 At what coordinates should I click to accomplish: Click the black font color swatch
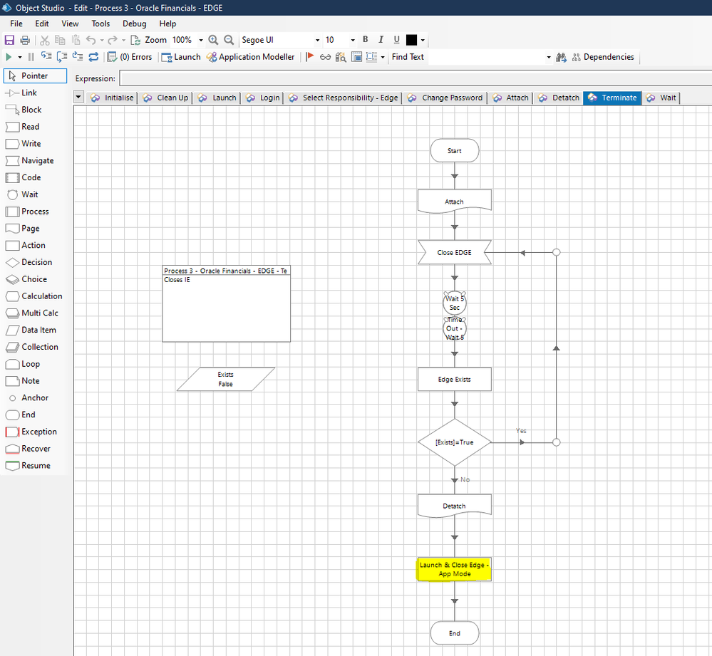pyautogui.click(x=411, y=40)
